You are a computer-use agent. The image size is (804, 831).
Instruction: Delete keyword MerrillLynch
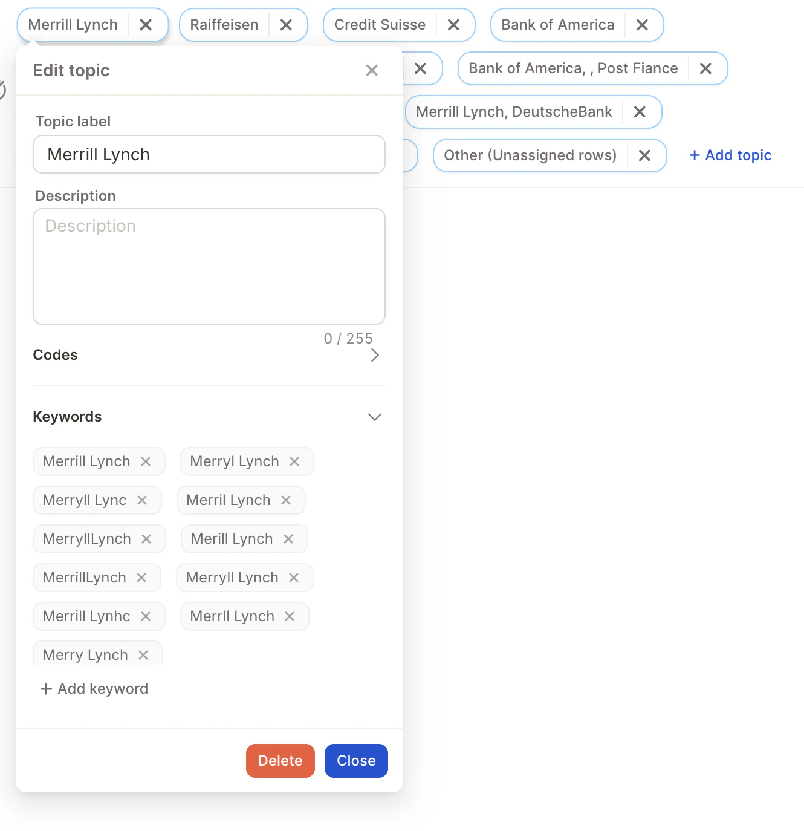click(141, 578)
